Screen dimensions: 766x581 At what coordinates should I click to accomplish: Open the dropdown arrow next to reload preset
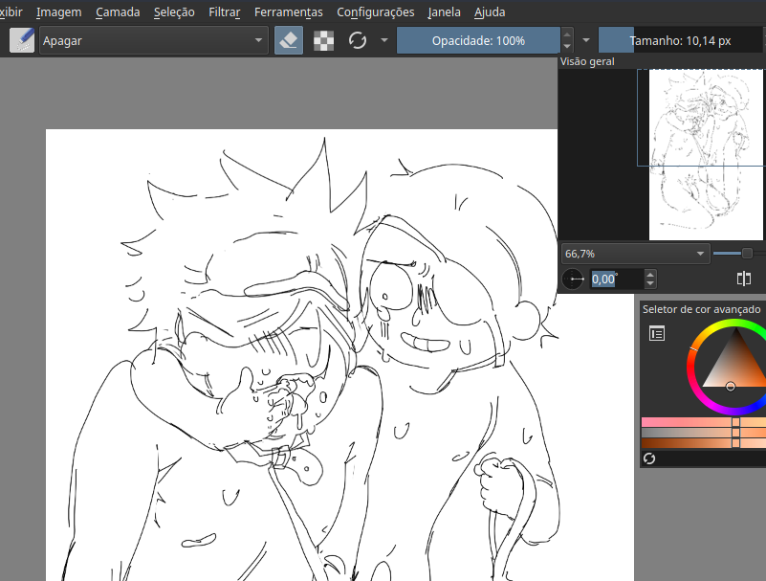click(x=384, y=40)
